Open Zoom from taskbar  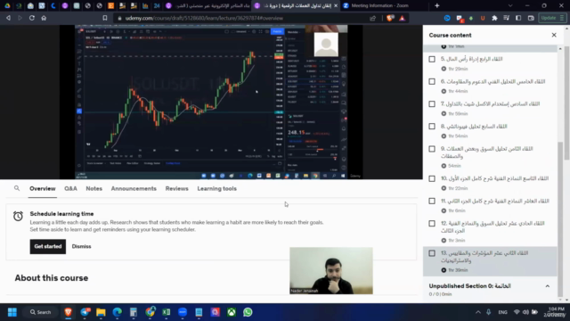[183, 312]
